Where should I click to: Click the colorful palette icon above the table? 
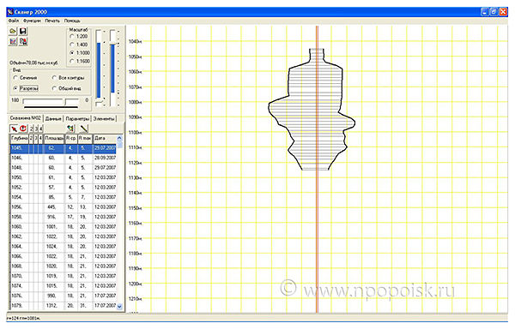(70, 129)
